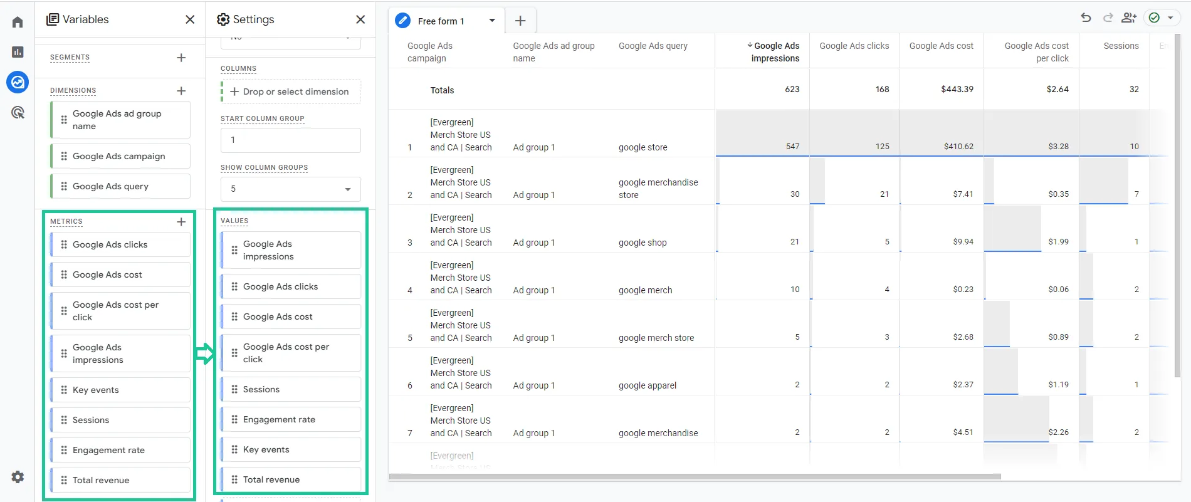Select Google Ads ad group name dimension
This screenshot has width=1191, height=502.
tap(120, 120)
